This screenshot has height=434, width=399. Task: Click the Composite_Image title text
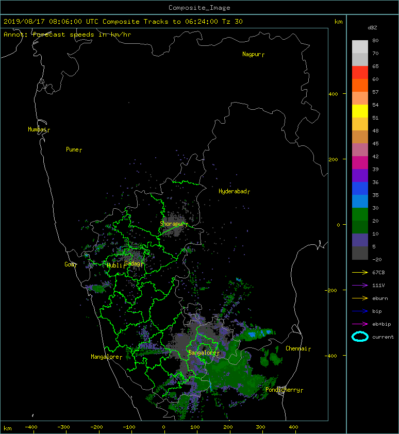(x=199, y=7)
